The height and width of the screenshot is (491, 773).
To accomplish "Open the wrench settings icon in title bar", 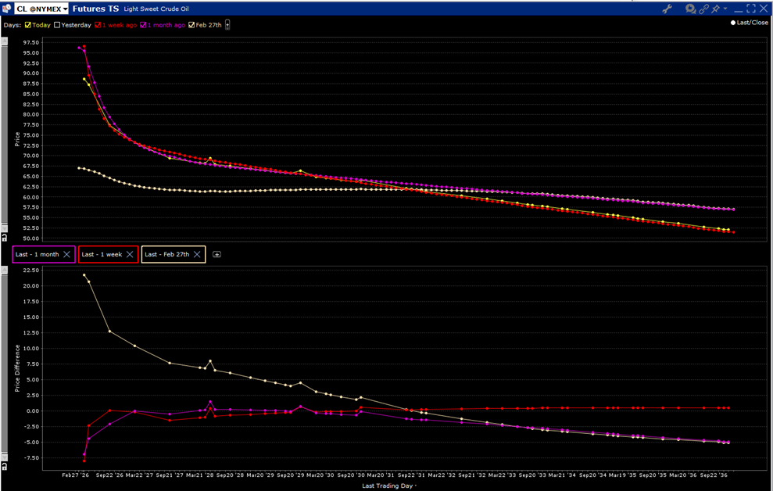I will 668,9.
